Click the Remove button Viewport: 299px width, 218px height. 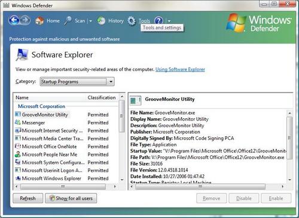tap(212, 198)
